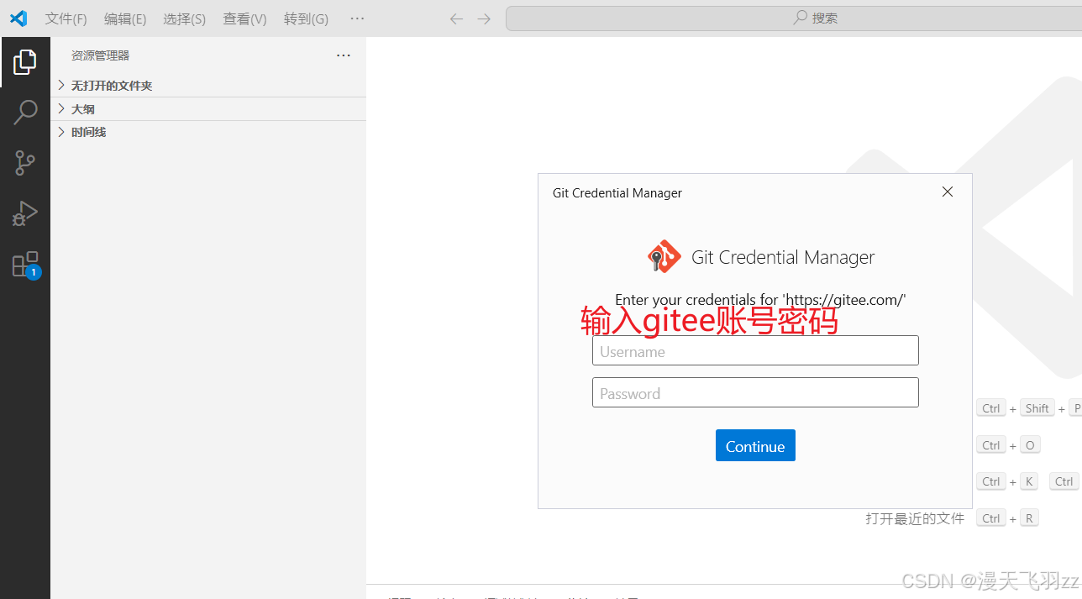This screenshot has height=599, width=1082.
Task: Click the Git Credential Manager key logo
Action: pyautogui.click(x=664, y=255)
